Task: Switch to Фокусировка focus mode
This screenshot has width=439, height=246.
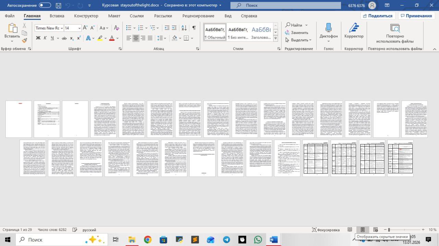Action: (326, 230)
